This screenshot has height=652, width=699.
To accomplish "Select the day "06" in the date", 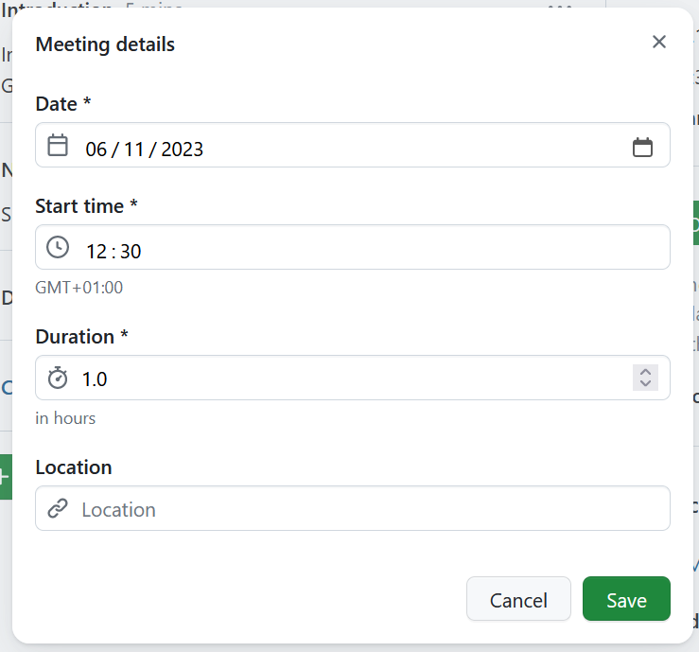I will click(96, 149).
